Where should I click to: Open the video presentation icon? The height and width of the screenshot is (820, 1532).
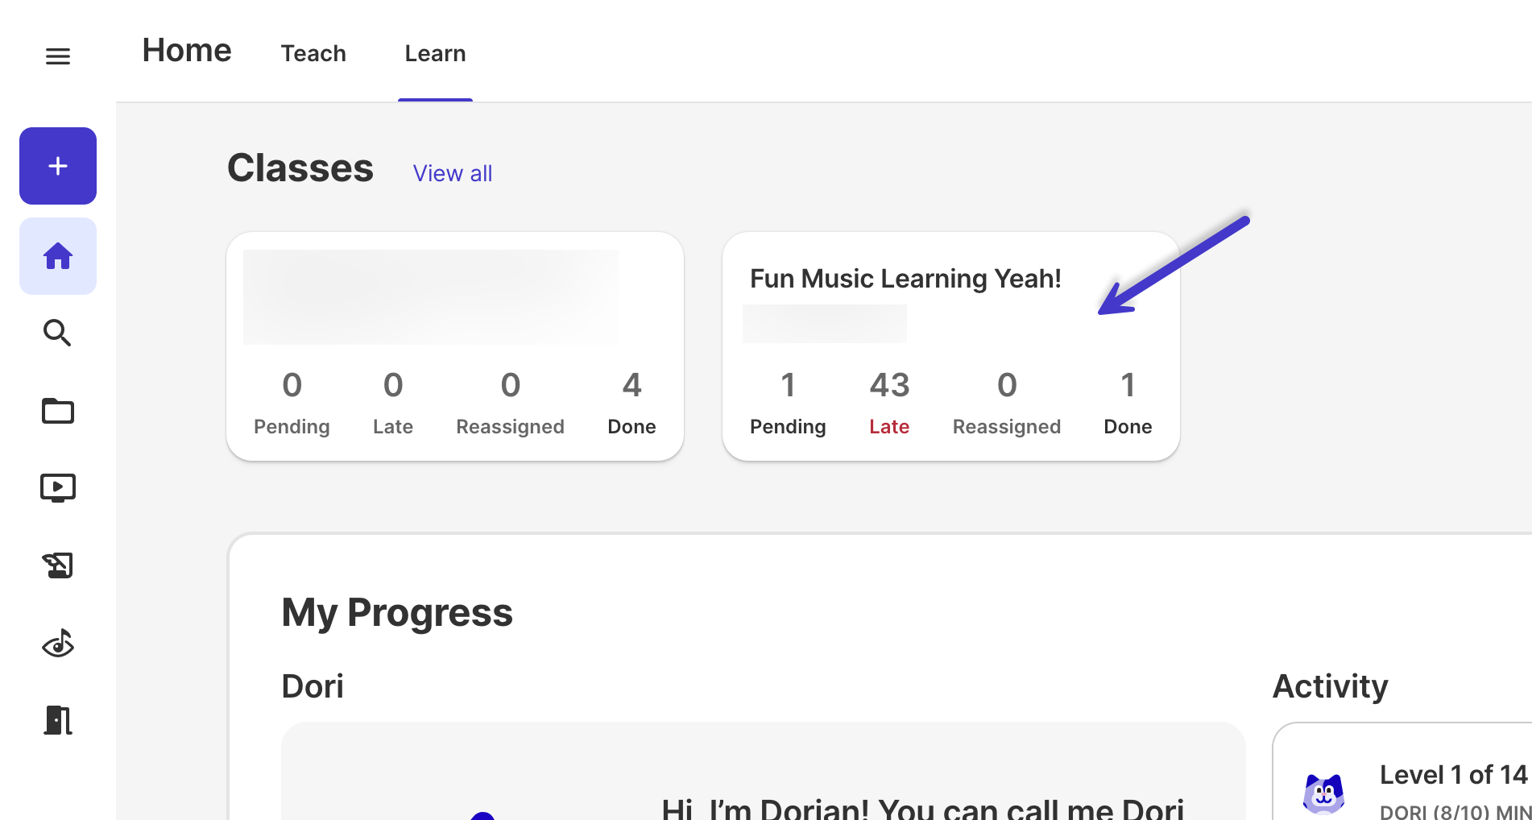tap(58, 488)
